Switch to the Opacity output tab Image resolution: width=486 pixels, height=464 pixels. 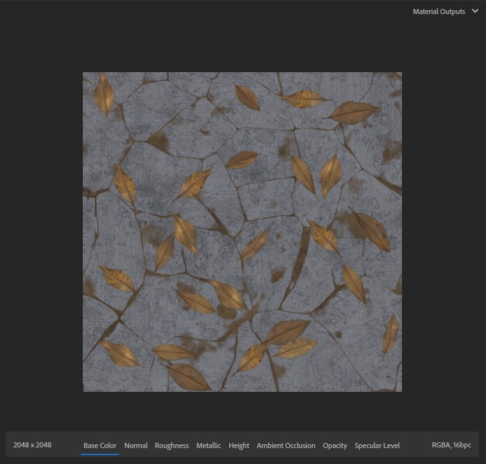(335, 445)
